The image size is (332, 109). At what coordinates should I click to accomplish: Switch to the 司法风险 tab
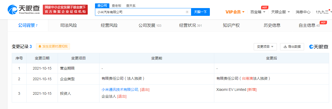pos(68,25)
